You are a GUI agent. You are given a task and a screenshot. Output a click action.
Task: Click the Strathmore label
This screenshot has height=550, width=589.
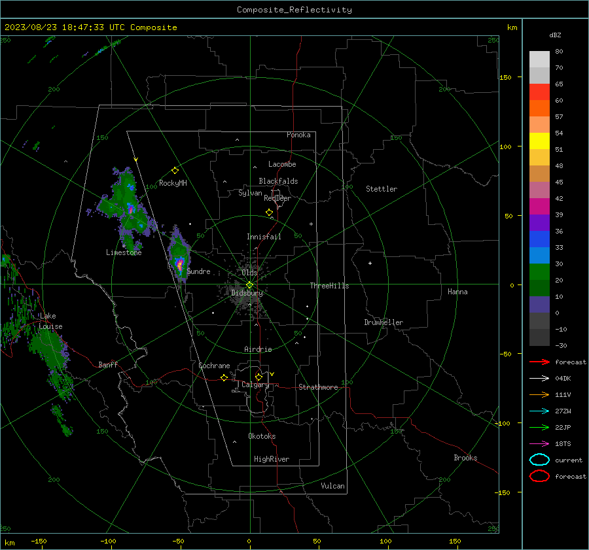click(x=318, y=387)
